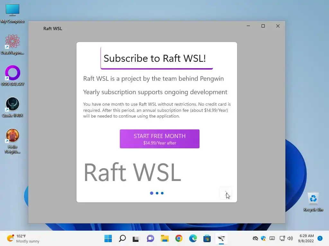Open the Recycle Bin on the desktop
This screenshot has height=246, width=329.
pos(313,202)
